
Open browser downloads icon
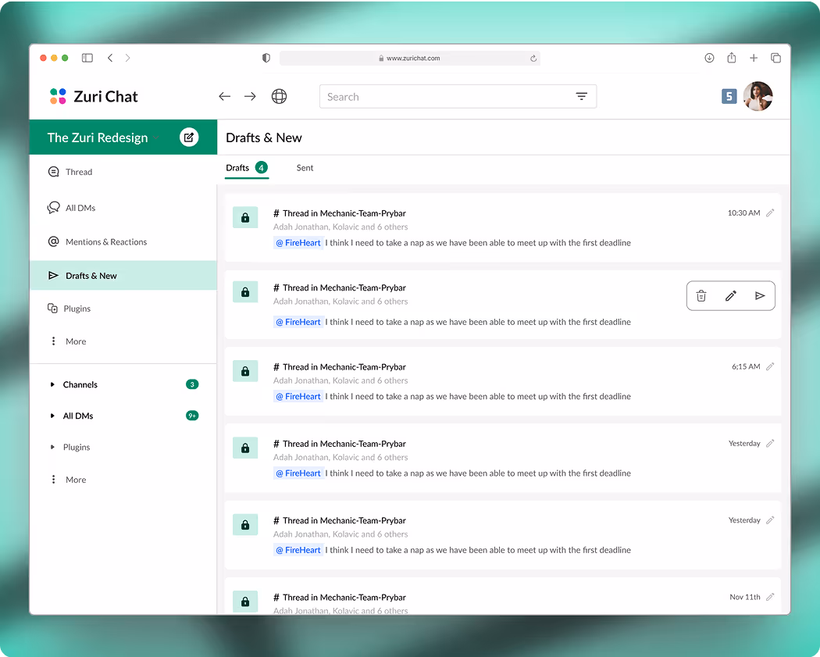[x=709, y=58]
